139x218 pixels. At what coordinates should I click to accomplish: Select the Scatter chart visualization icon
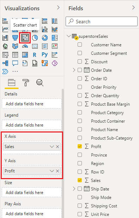pyautogui.click(x=25, y=38)
